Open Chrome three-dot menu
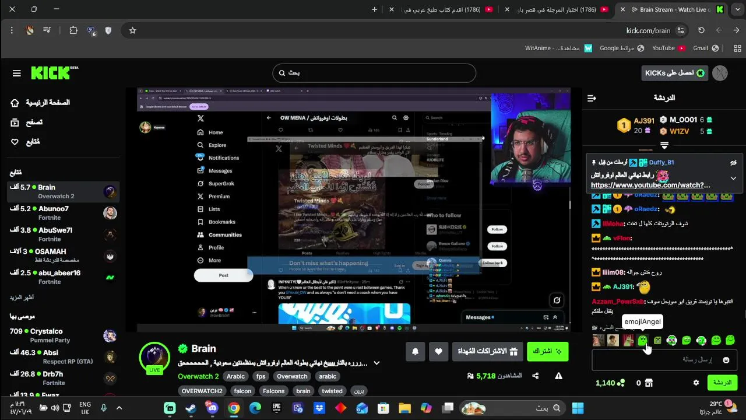Viewport: 746px width, 420px height. tap(12, 30)
